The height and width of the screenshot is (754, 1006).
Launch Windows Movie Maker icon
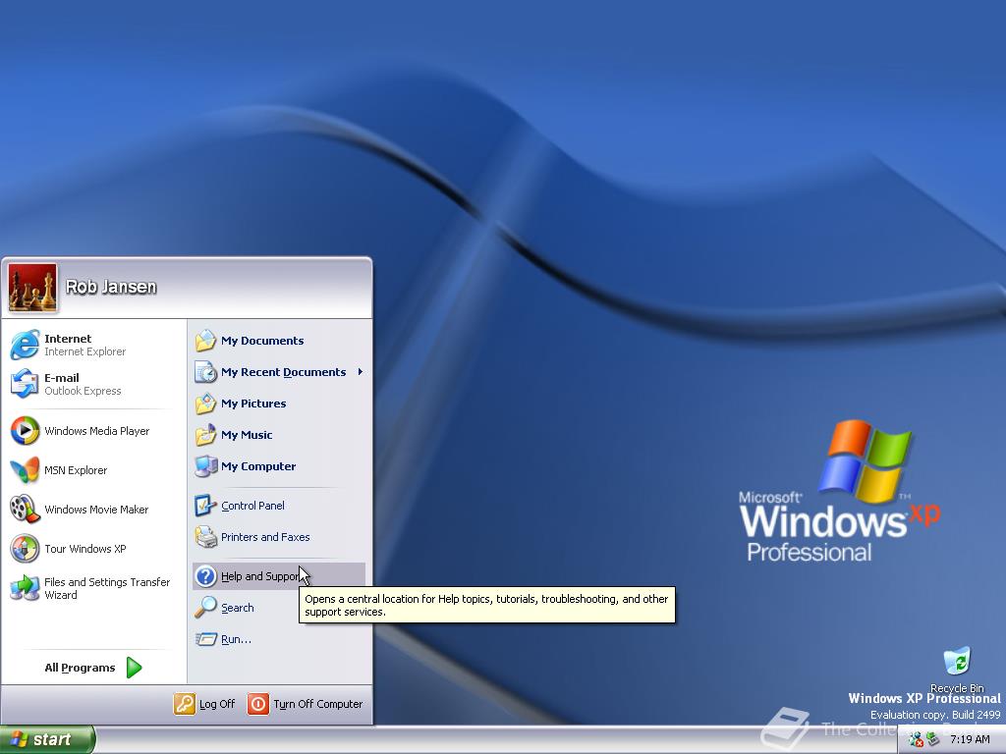click(x=25, y=510)
